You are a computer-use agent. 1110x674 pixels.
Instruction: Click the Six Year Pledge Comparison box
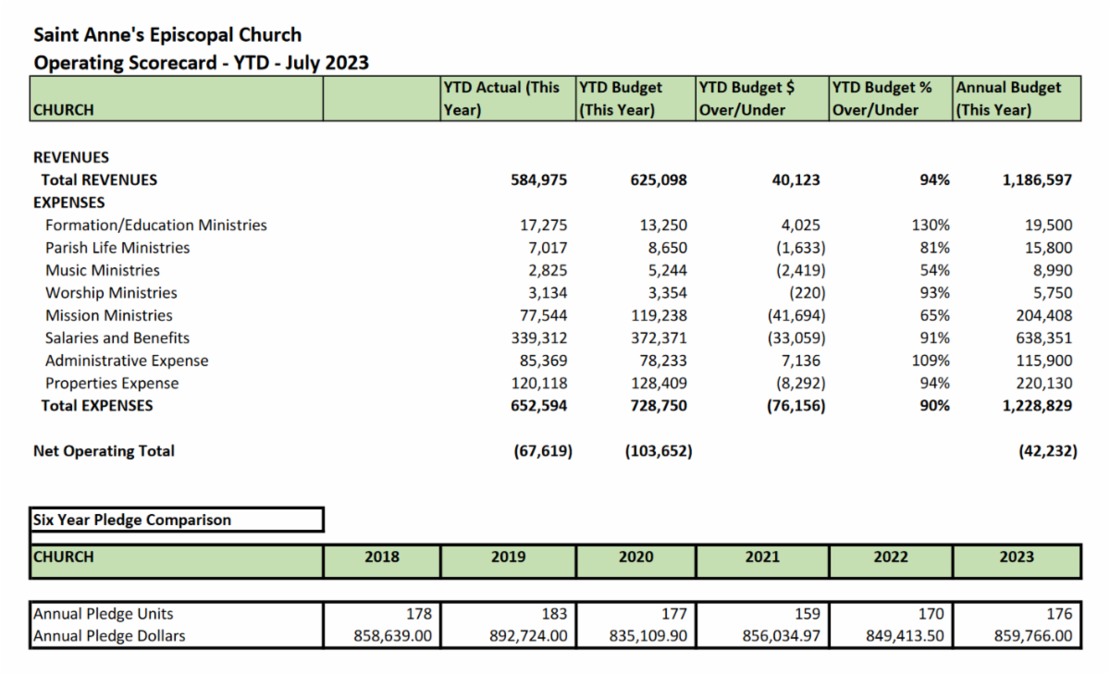tap(176, 520)
